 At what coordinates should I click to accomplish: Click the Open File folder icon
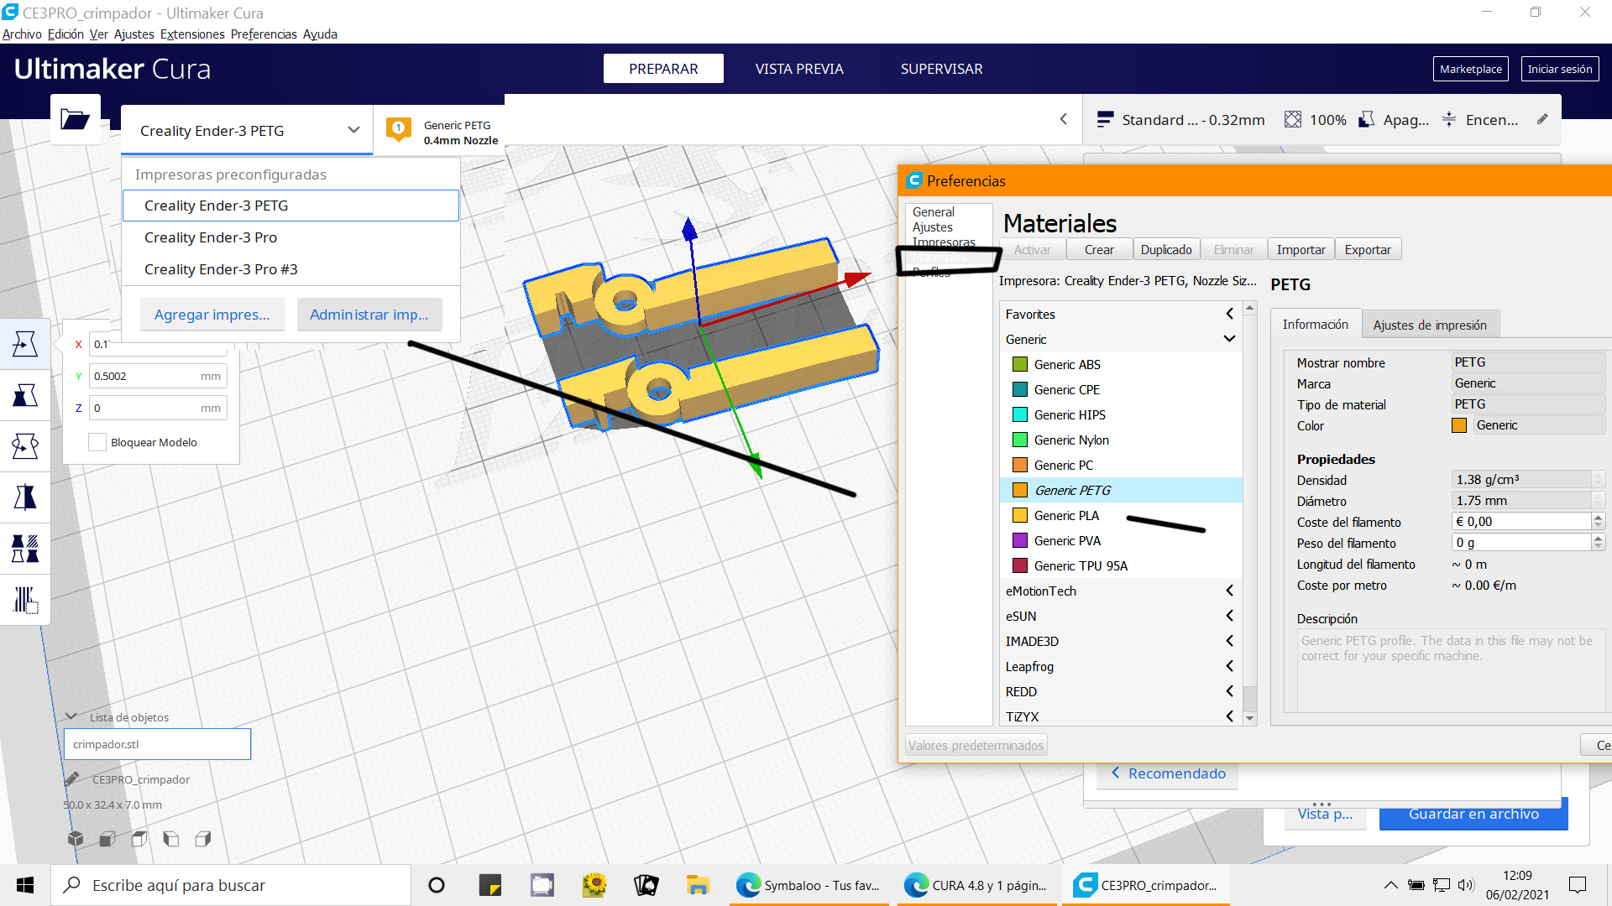(x=75, y=120)
